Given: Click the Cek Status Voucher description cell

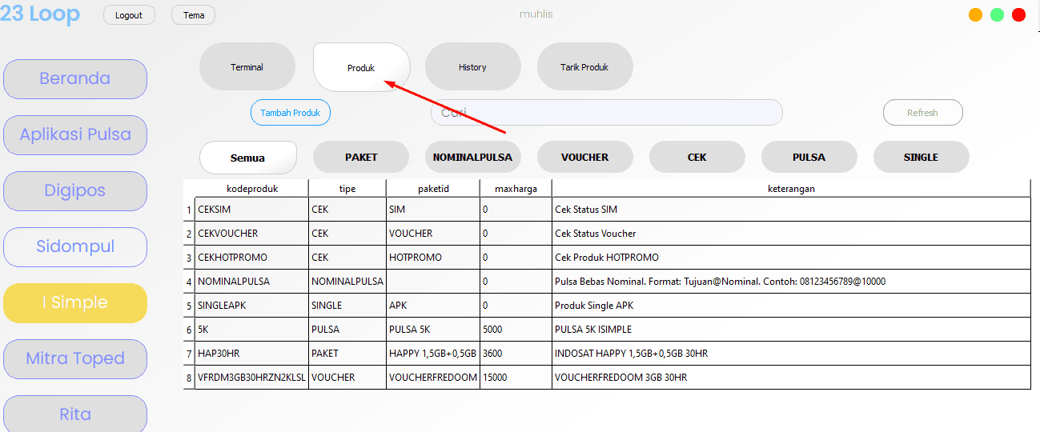Looking at the screenshot, I should (791, 234).
